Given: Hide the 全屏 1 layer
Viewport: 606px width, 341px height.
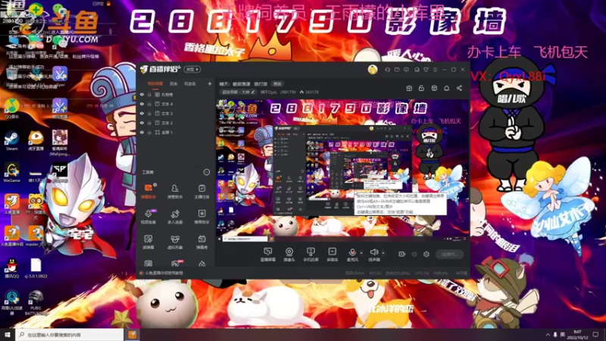Looking at the screenshot, I should [142, 132].
